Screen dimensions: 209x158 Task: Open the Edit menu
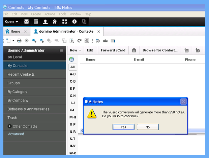coord(14,14)
